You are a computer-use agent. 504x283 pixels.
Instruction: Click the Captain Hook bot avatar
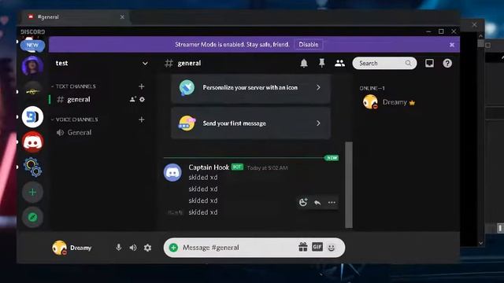172,172
